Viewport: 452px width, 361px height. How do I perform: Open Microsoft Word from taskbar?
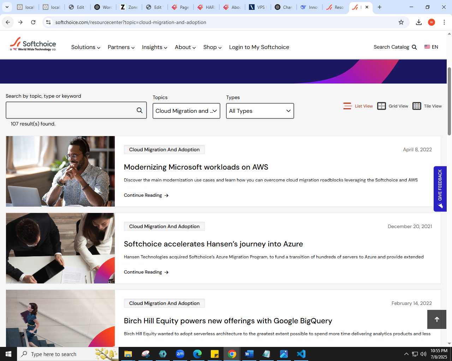tap(249, 354)
